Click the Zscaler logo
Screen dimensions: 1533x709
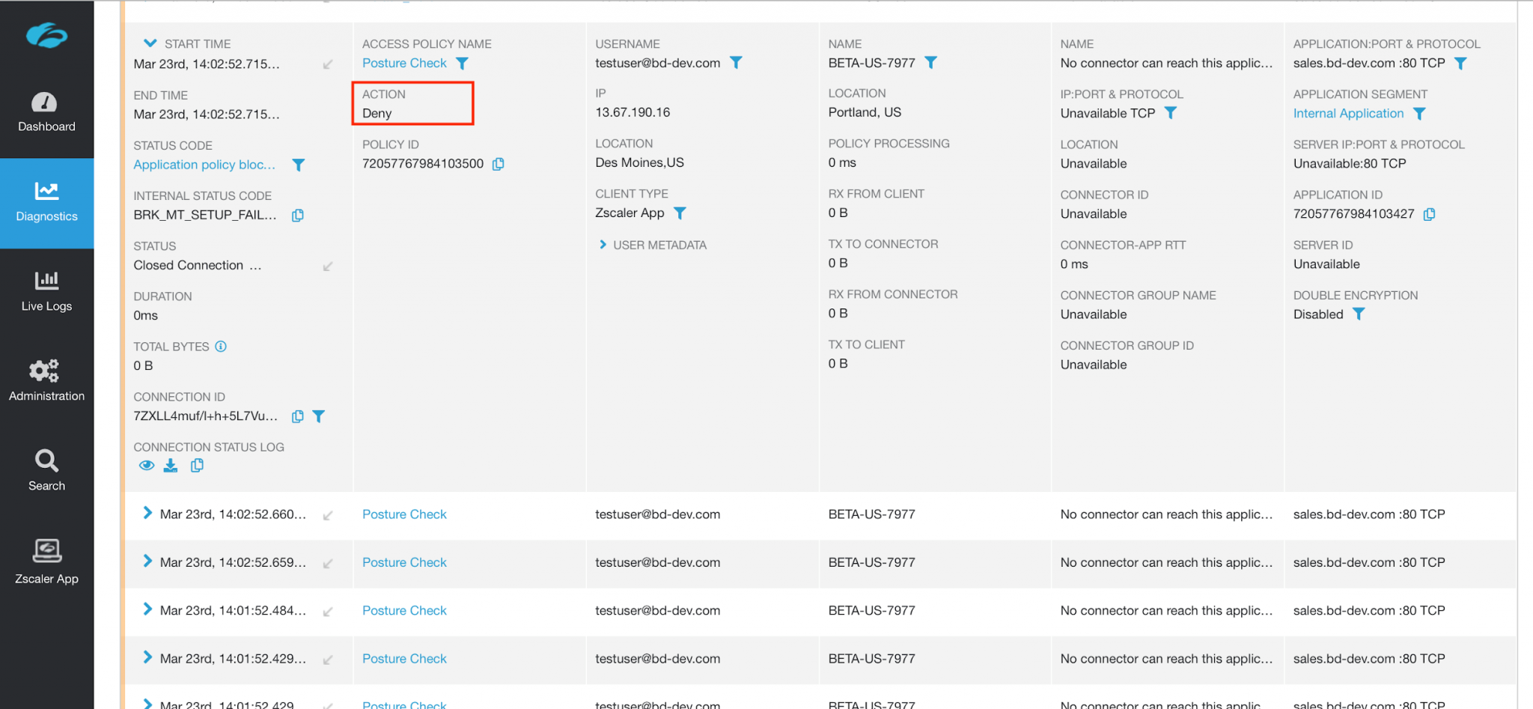(46, 35)
